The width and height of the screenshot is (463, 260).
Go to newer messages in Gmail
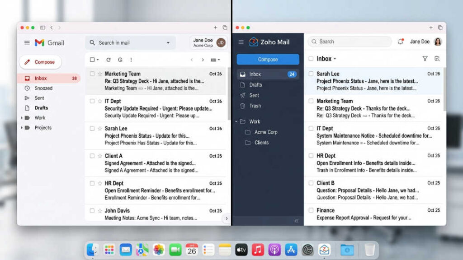point(192,60)
